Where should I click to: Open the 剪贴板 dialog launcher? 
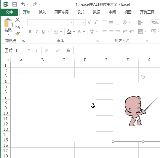tap(24, 41)
